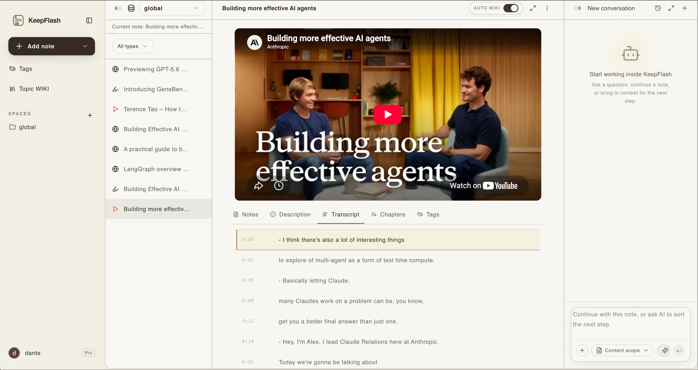This screenshot has width=698, height=370.
Task: Expand the note to fullscreen
Action: coord(533,8)
